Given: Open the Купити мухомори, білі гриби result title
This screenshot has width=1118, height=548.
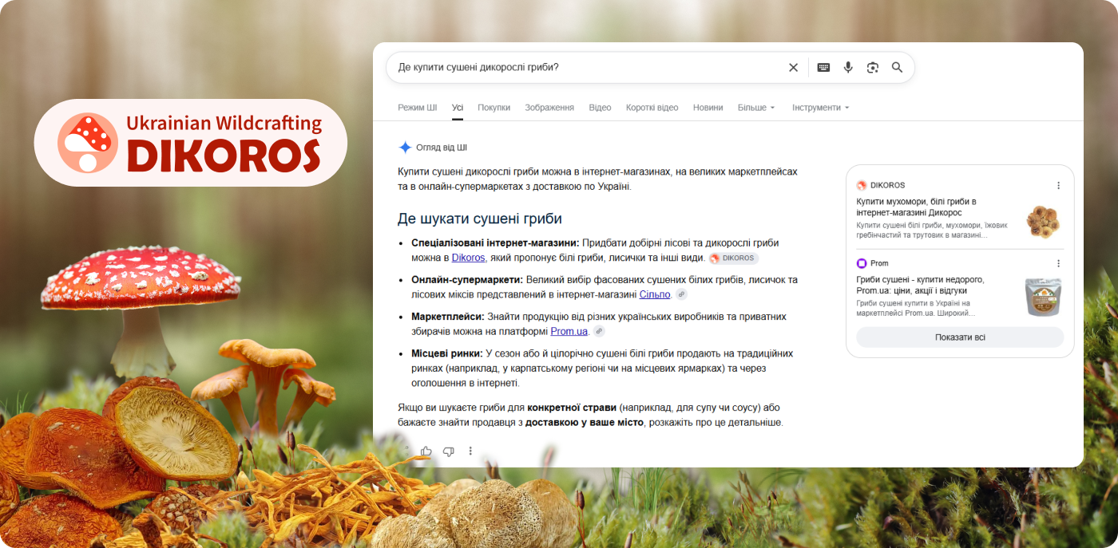Looking at the screenshot, I should tap(917, 207).
